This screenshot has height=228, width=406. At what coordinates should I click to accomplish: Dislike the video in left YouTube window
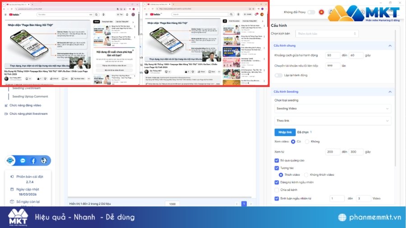(x=45, y=78)
